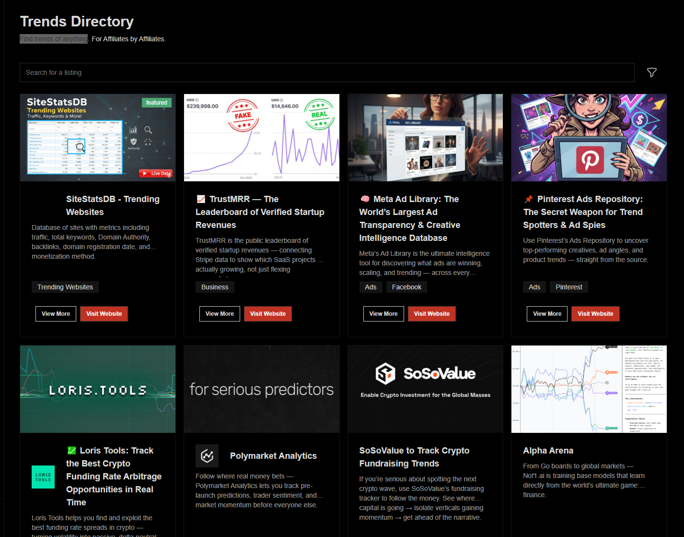
Task: Click the featured badge on SiteStatsDB
Action: point(157,103)
